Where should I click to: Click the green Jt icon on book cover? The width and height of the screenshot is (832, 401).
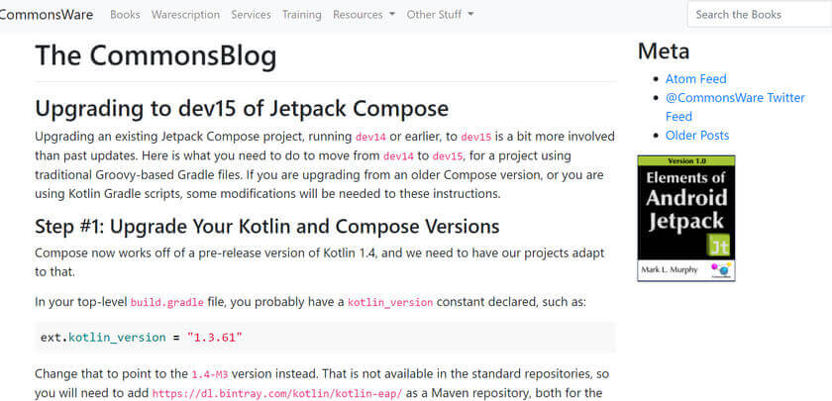(x=719, y=247)
